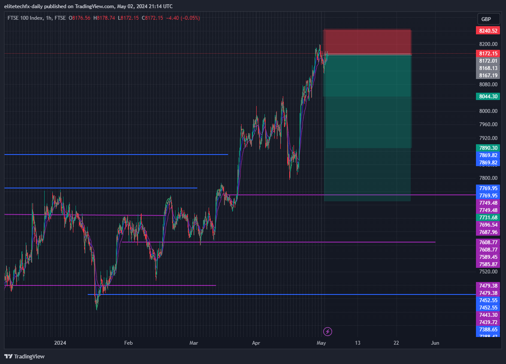The image size is (506, 364).
Task: Click the TradingView logo at bottom left
Action: [24, 356]
